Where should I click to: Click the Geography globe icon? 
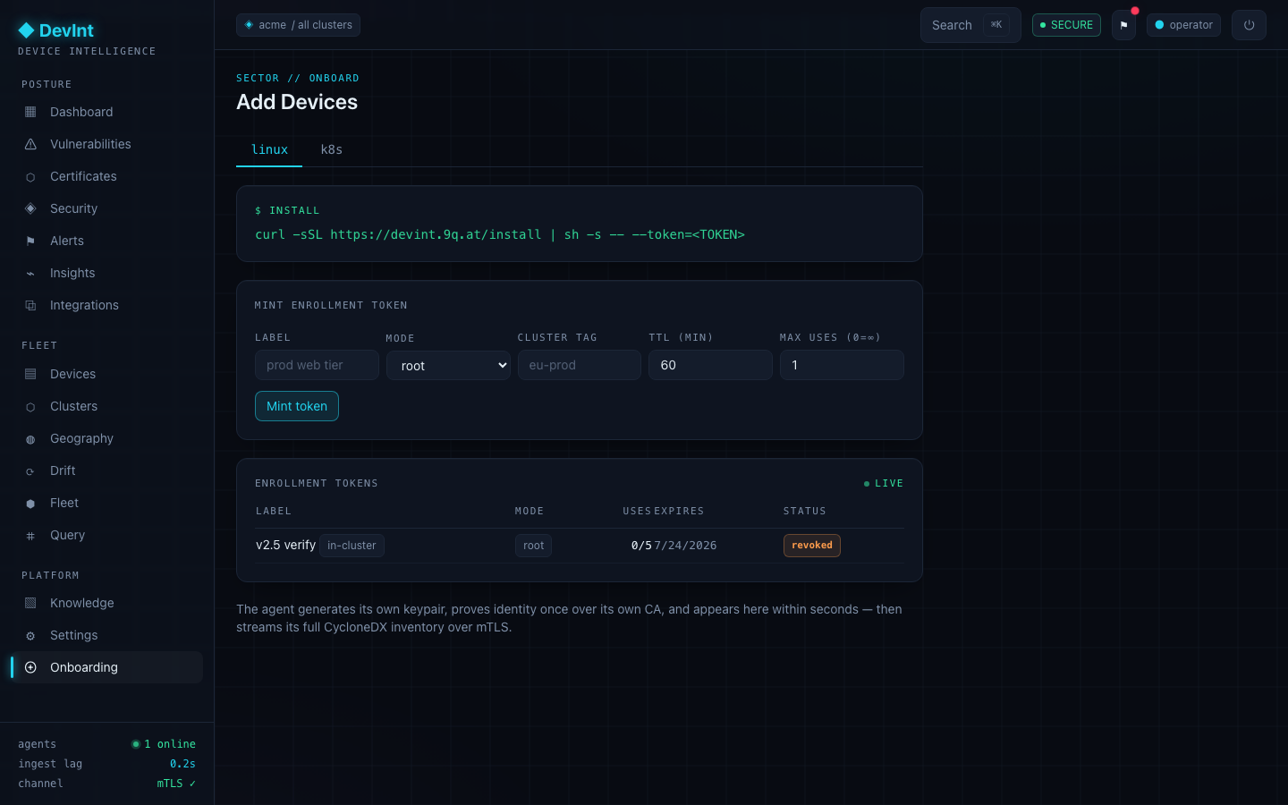pyautogui.click(x=30, y=439)
